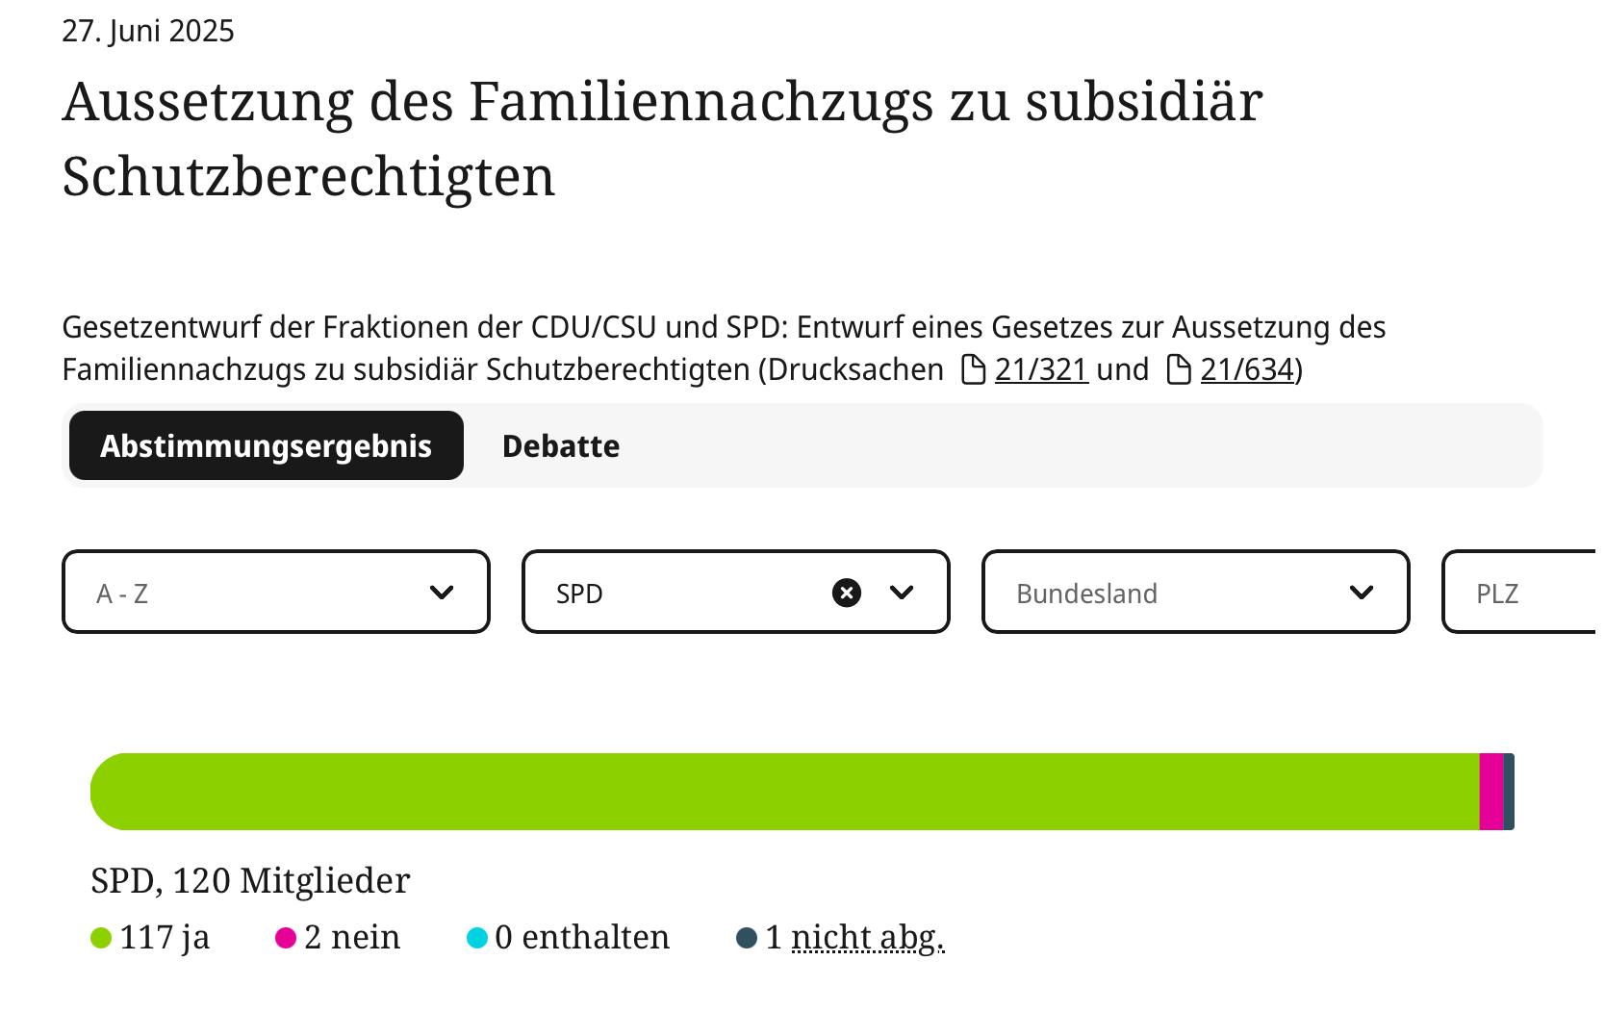Switch to the Debatte tab
1605x1011 pixels.
point(561,446)
